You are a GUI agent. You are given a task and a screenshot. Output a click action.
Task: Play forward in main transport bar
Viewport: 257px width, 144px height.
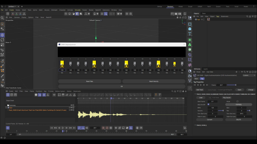[x=63, y=128]
